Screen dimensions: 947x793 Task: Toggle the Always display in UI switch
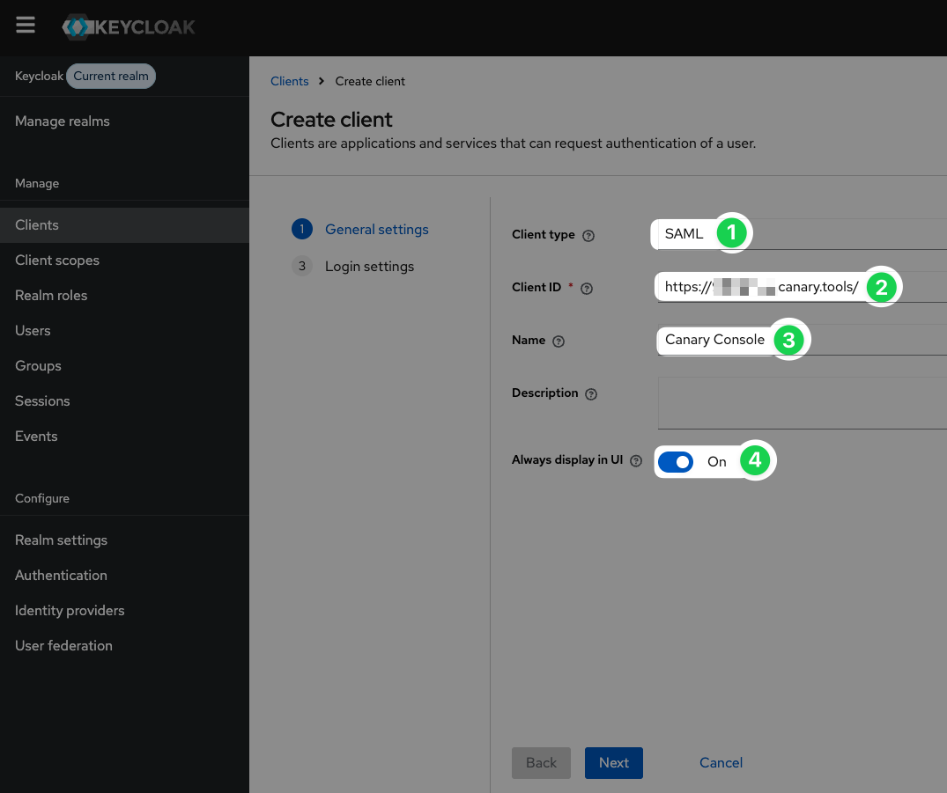[676, 462]
